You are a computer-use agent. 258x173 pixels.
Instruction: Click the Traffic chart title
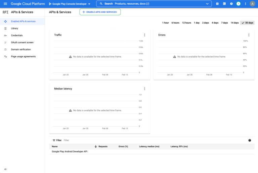pos(58,35)
